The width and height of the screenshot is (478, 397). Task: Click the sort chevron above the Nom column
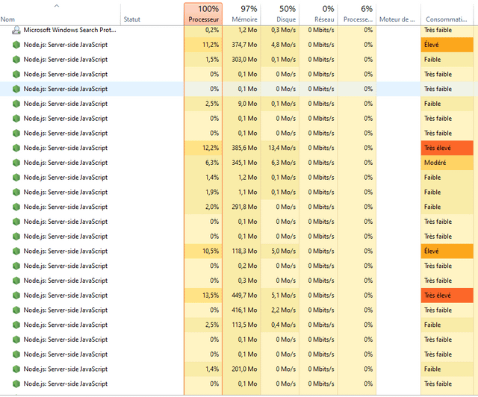click(58, 6)
